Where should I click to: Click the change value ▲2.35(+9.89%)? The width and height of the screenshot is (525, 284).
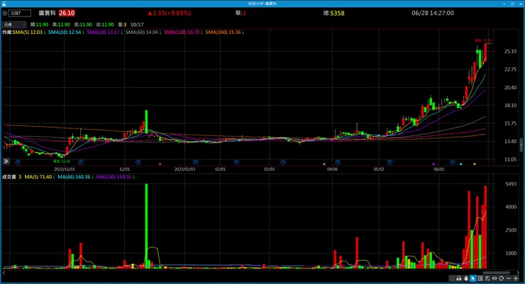170,13
